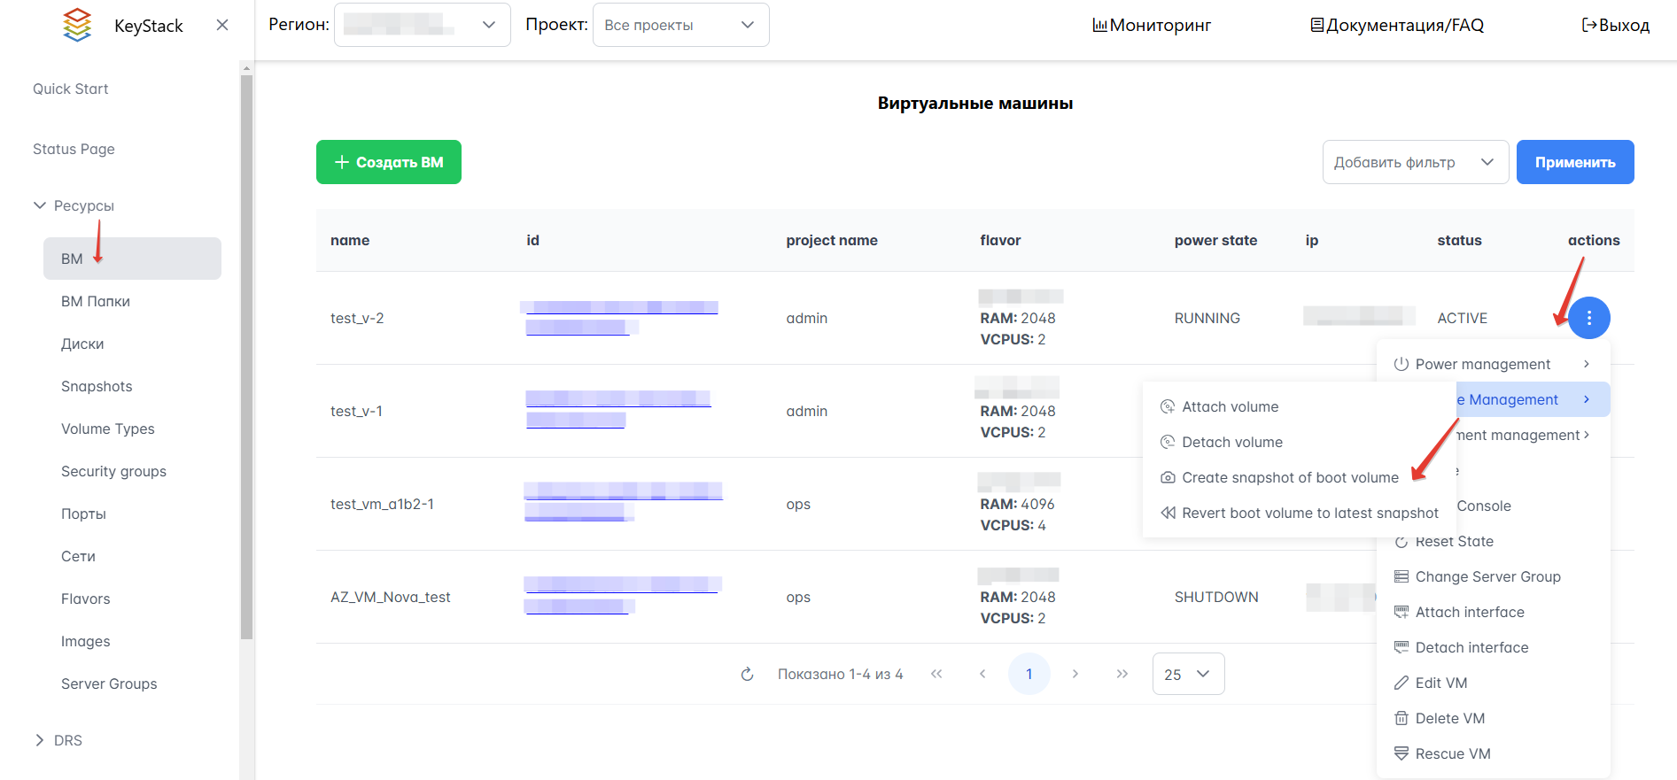This screenshot has width=1677, height=780.
Task: Click the KeyStack logo icon
Action: (78, 25)
